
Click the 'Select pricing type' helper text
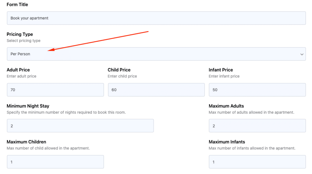[23, 41]
